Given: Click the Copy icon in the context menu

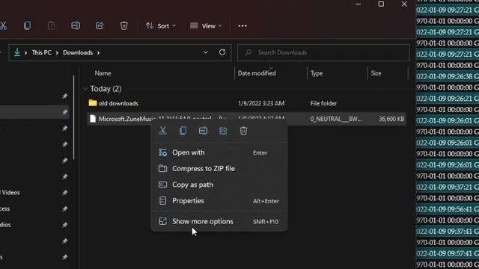Looking at the screenshot, I should (183, 131).
